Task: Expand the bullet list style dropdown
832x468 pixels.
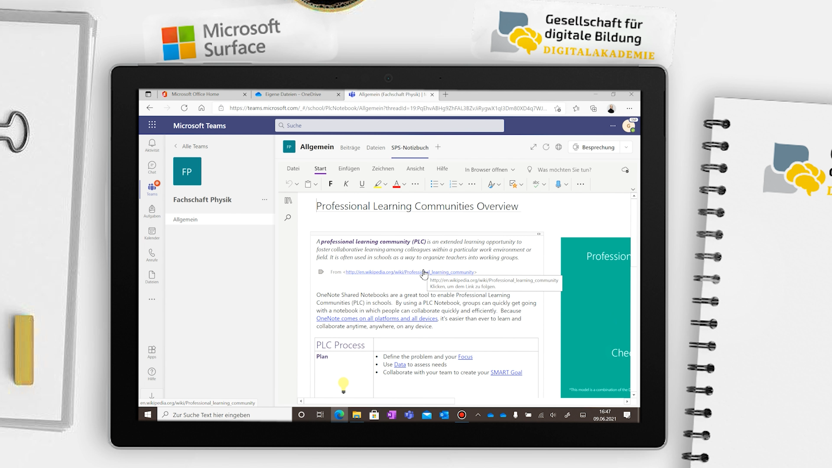Action: pyautogui.click(x=442, y=185)
